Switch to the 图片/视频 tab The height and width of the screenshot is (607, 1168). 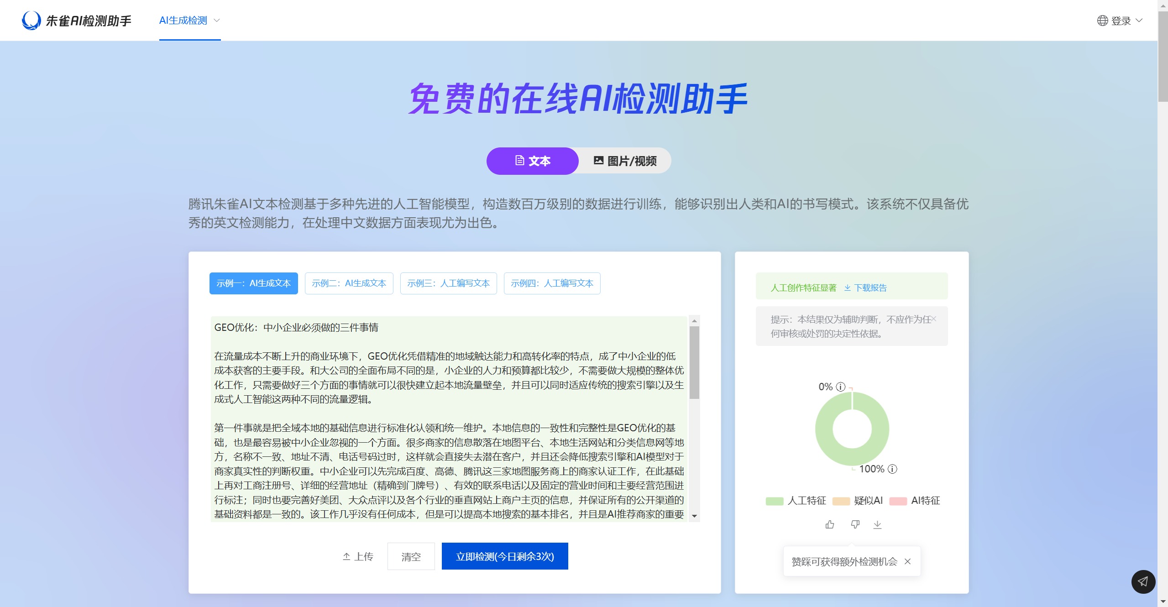tap(625, 161)
